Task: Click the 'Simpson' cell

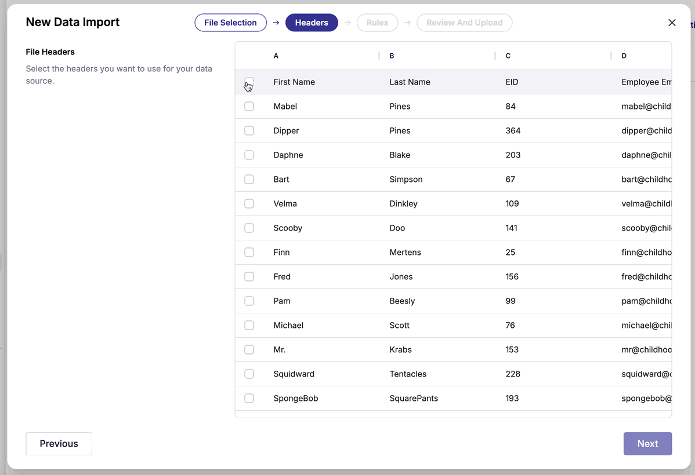Action: point(406,180)
